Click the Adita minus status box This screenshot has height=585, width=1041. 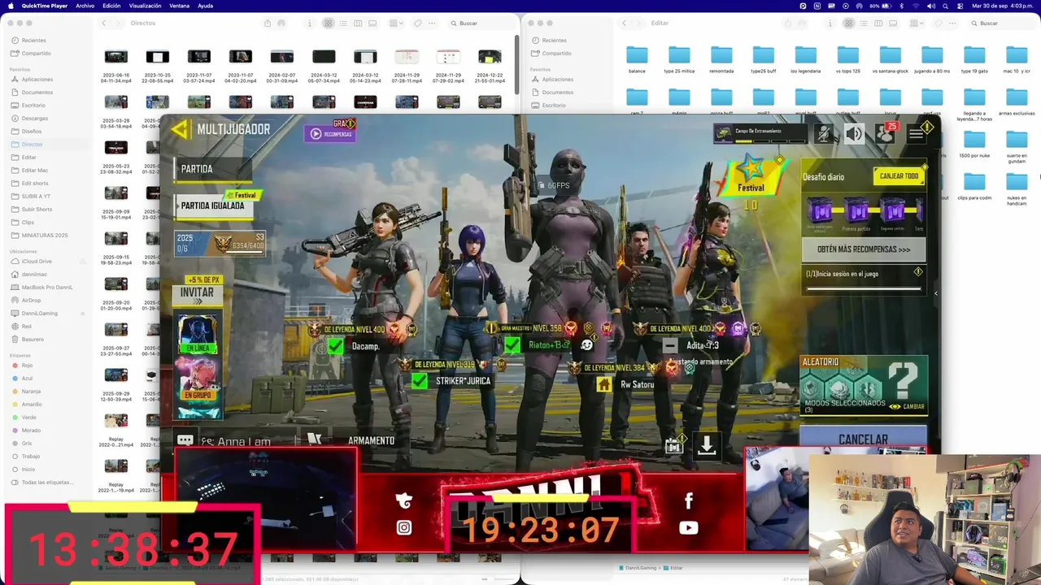point(670,345)
